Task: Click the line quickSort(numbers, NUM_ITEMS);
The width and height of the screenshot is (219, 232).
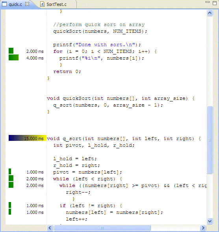Action: tap(100, 31)
